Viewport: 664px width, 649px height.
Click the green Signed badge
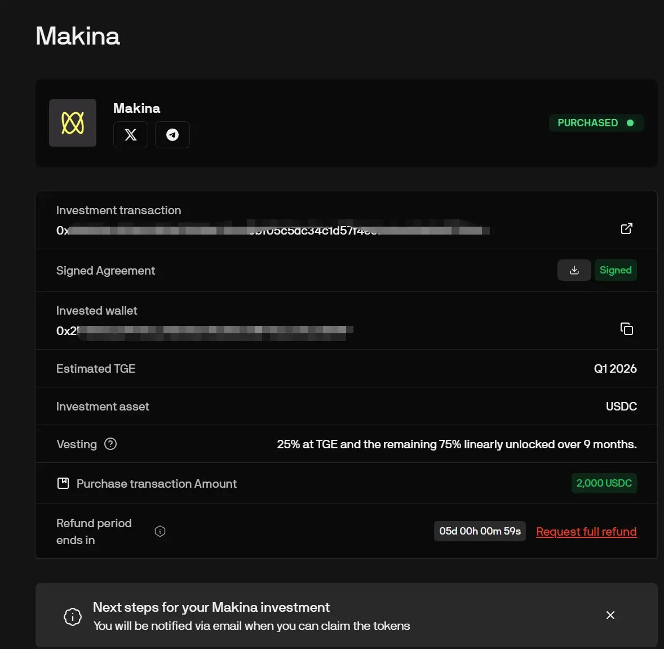pos(616,270)
